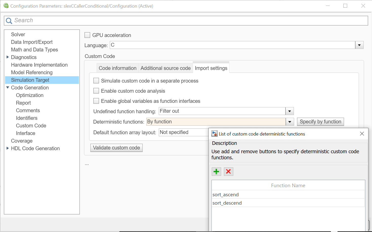Click the green plus add function icon

point(216,172)
